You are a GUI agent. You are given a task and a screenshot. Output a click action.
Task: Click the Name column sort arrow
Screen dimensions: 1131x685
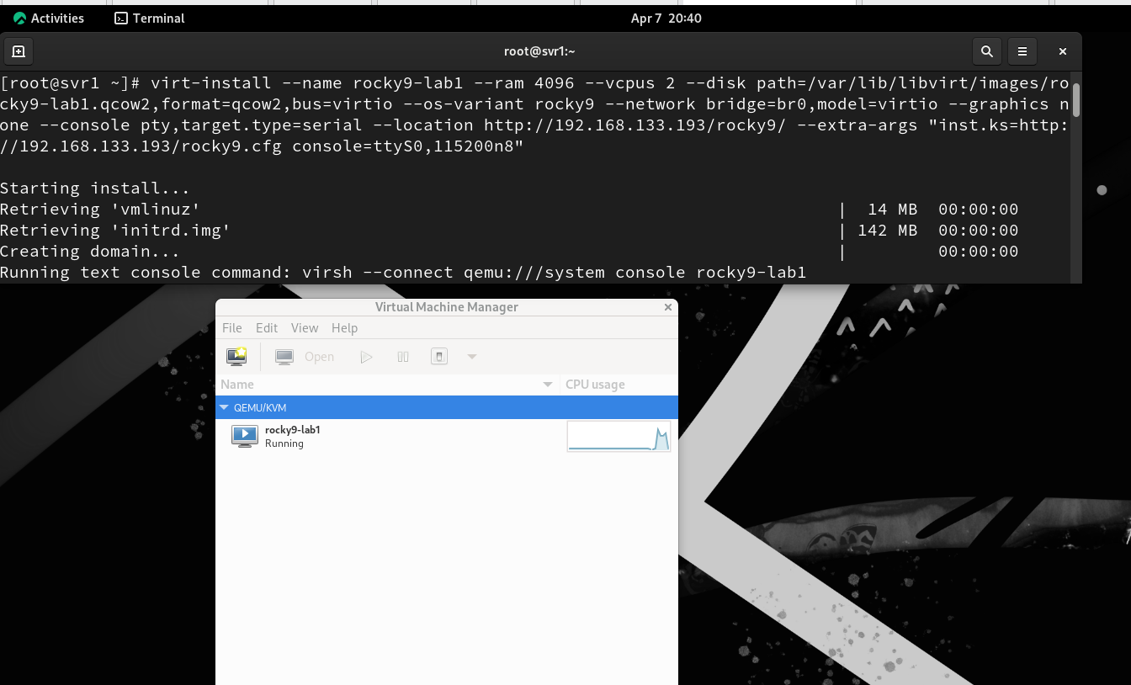(548, 385)
